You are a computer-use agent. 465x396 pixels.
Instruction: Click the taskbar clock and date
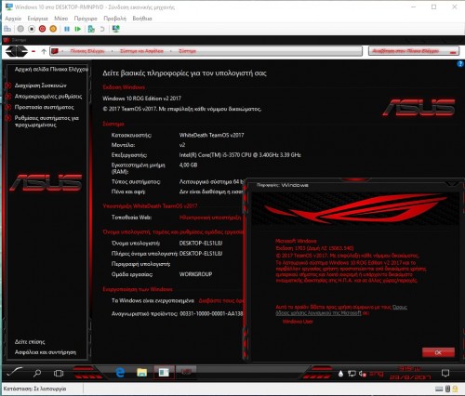pyautogui.click(x=410, y=373)
